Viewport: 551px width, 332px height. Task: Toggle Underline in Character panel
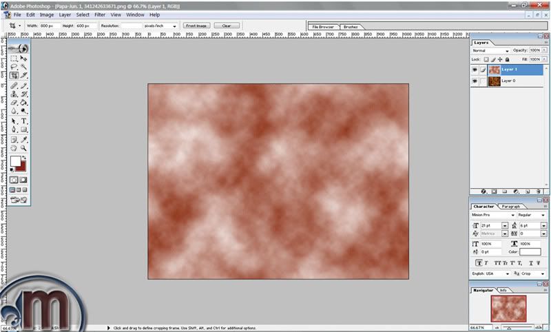coord(531,263)
